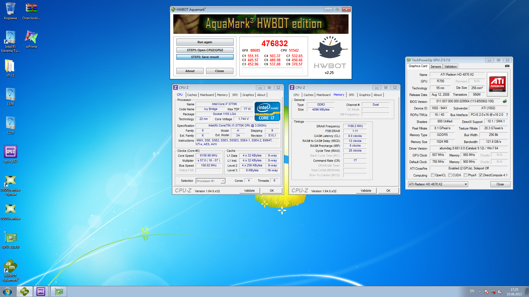Image resolution: width=529 pixels, height=297 pixels.
Task: Open About tab in left CPU-Z window
Action: click(x=261, y=95)
